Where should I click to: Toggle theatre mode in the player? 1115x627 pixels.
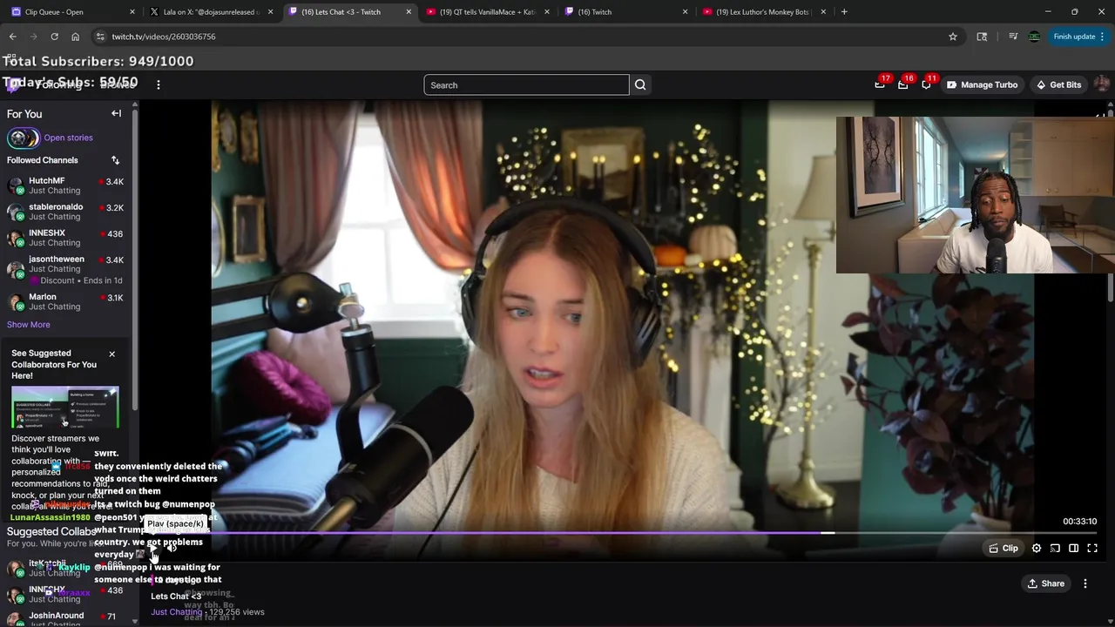tap(1073, 548)
